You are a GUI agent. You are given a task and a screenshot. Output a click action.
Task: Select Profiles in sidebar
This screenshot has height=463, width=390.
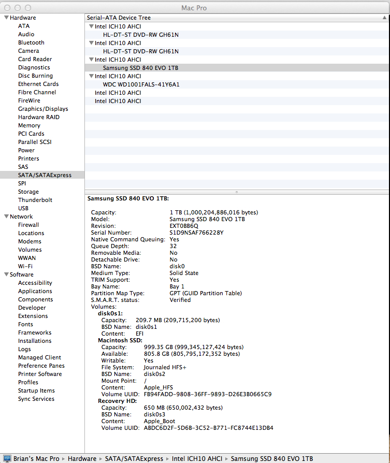pos(28,382)
